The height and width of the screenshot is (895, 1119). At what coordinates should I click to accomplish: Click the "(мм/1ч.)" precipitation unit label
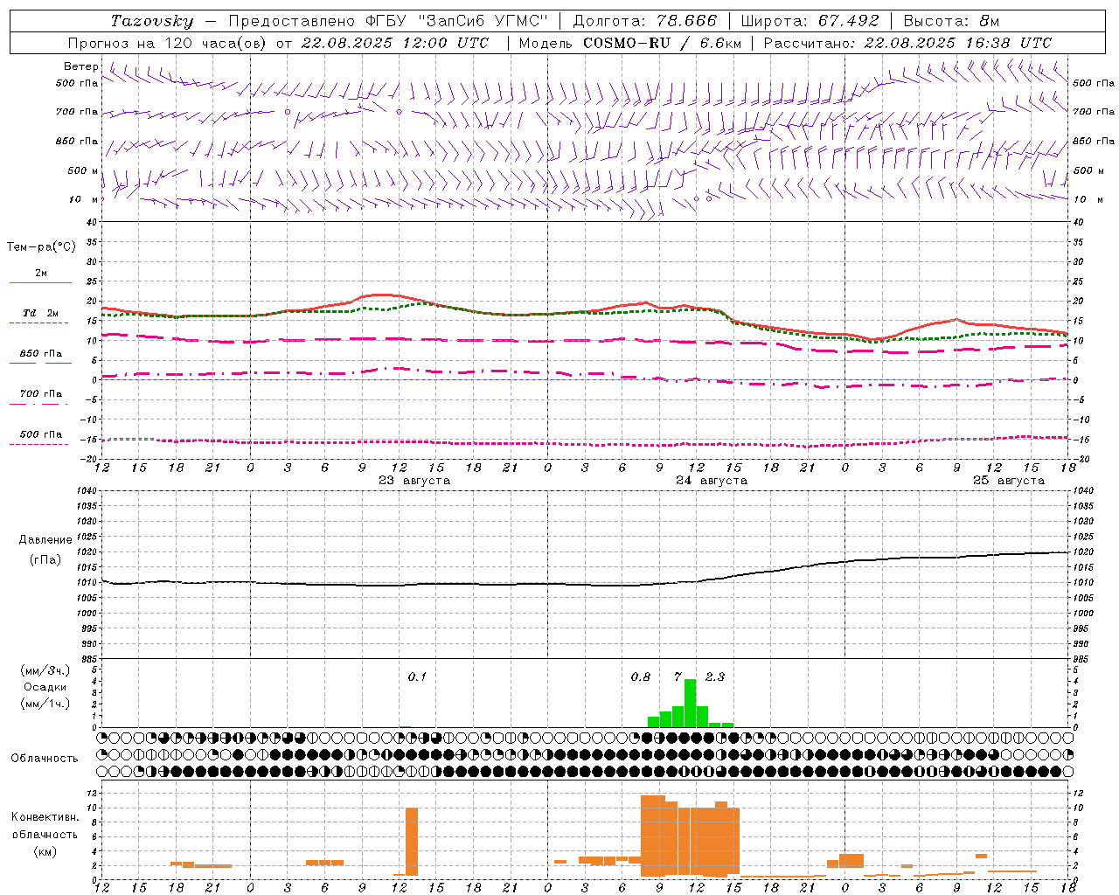pos(45,703)
